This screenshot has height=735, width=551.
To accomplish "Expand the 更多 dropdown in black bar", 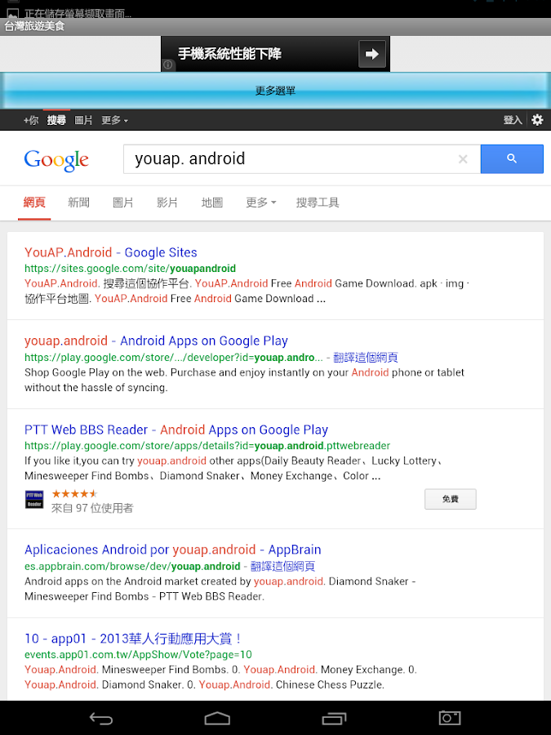I will coord(114,121).
